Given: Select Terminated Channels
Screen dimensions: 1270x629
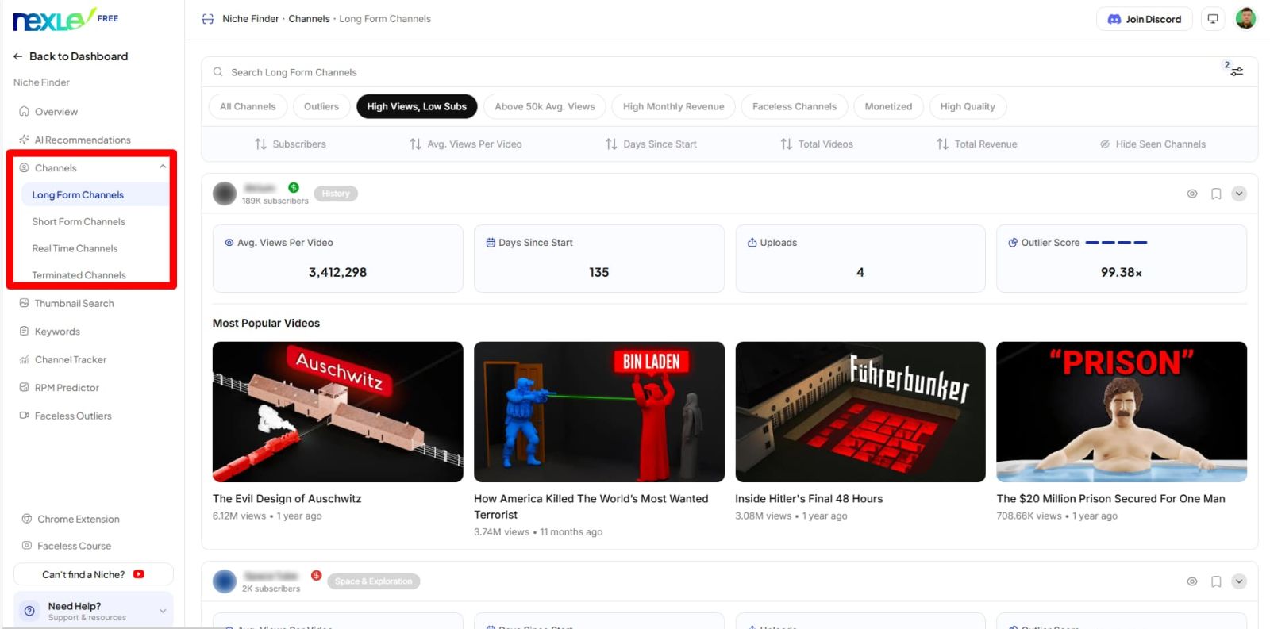Looking at the screenshot, I should point(79,275).
